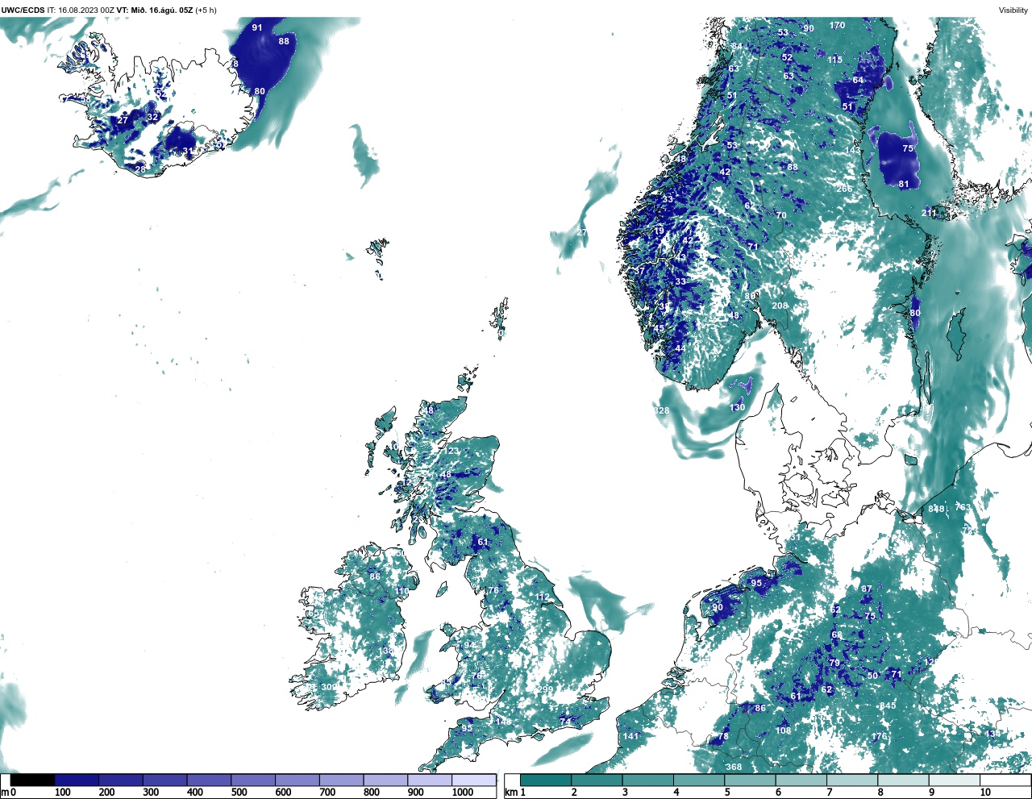Click the '763' value in northern Poland
The image size is (1032, 799).
[963, 507]
